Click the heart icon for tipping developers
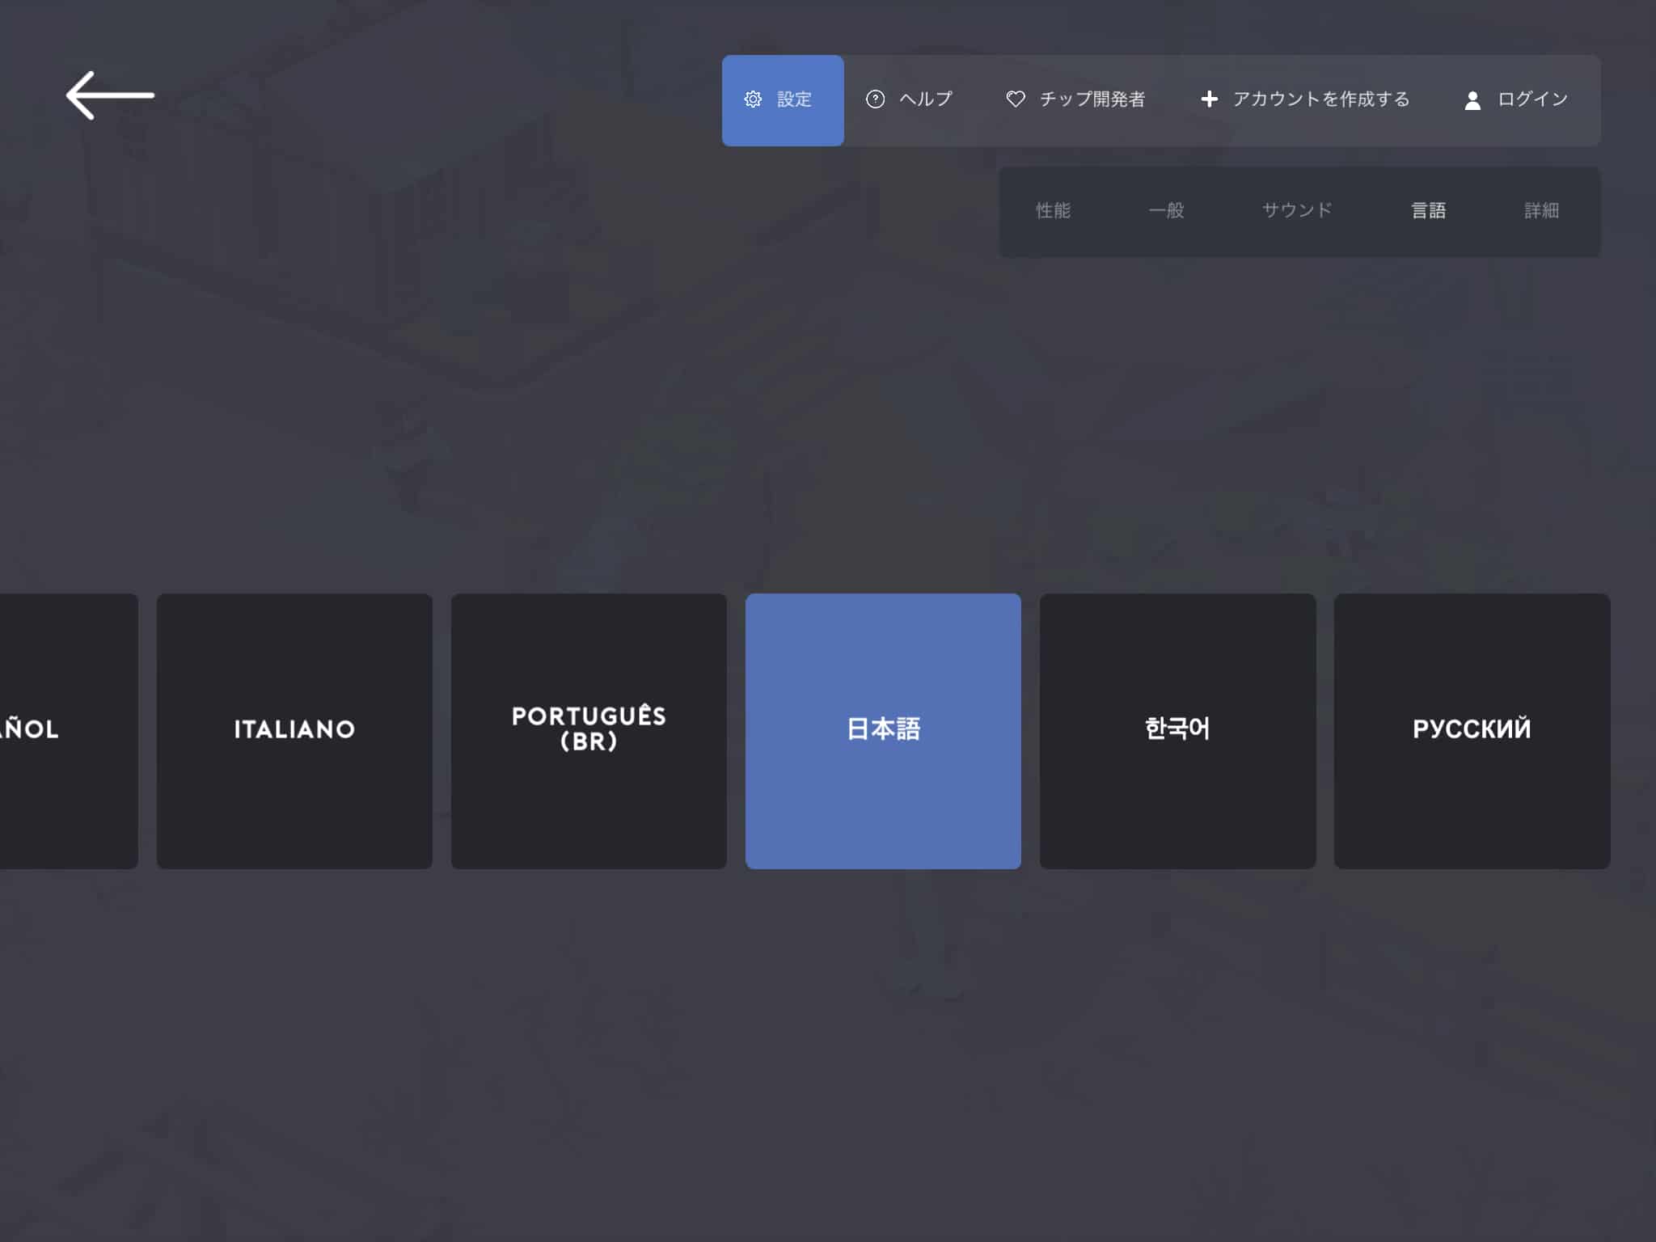The image size is (1656, 1242). point(1016,99)
